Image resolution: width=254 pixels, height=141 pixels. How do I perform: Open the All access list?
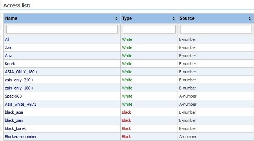point(7,39)
